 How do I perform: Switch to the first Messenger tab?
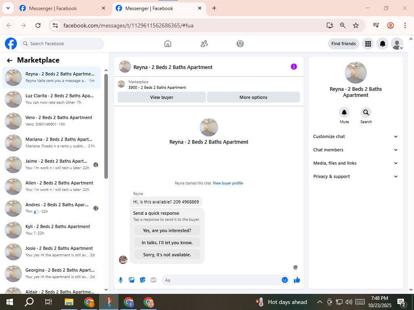(x=62, y=8)
